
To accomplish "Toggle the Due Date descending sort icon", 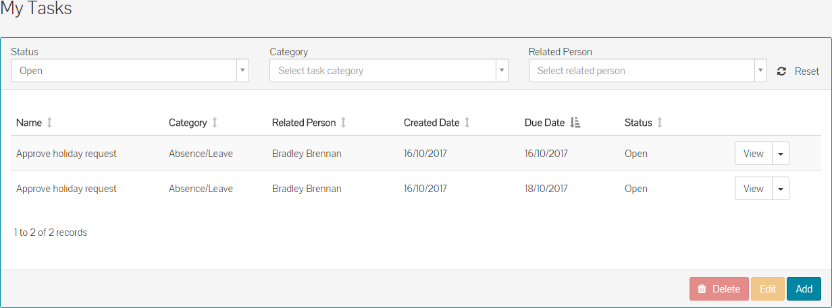I will click(x=575, y=123).
